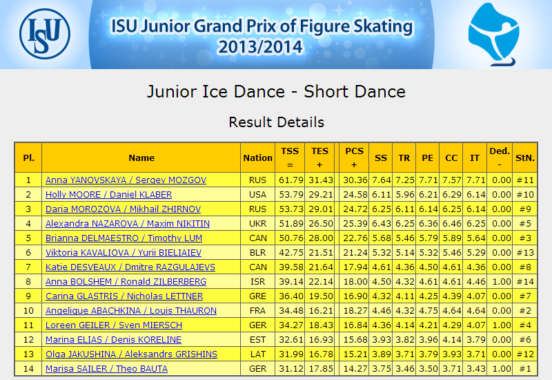Open Daria MOROZOVA / Mikhail ZHIRNOV link
Image resolution: width=552 pixels, height=380 pixels.
click(124, 209)
